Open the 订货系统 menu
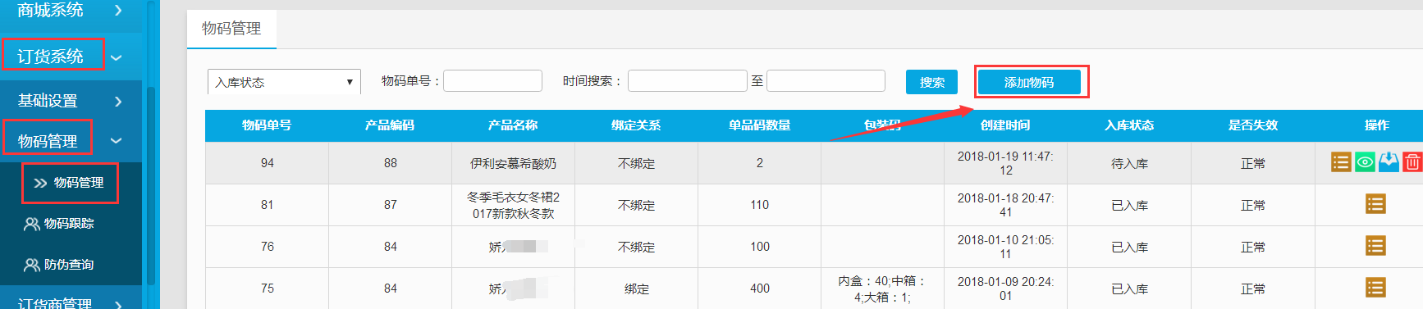 click(x=51, y=57)
